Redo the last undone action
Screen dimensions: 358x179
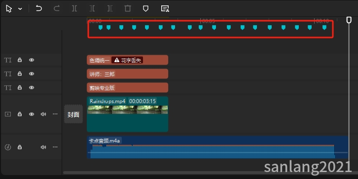(56, 9)
